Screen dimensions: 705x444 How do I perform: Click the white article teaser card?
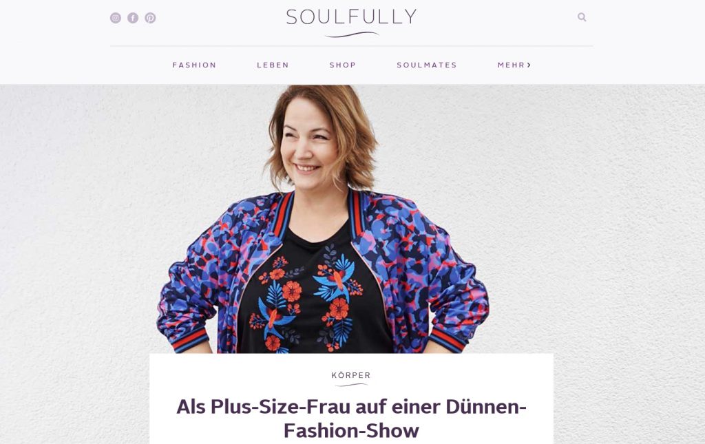351,399
